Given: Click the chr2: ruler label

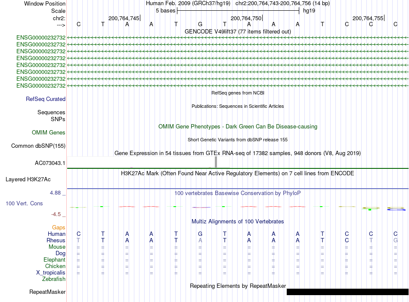Looking at the screenshot, I should pyautogui.click(x=59, y=18).
